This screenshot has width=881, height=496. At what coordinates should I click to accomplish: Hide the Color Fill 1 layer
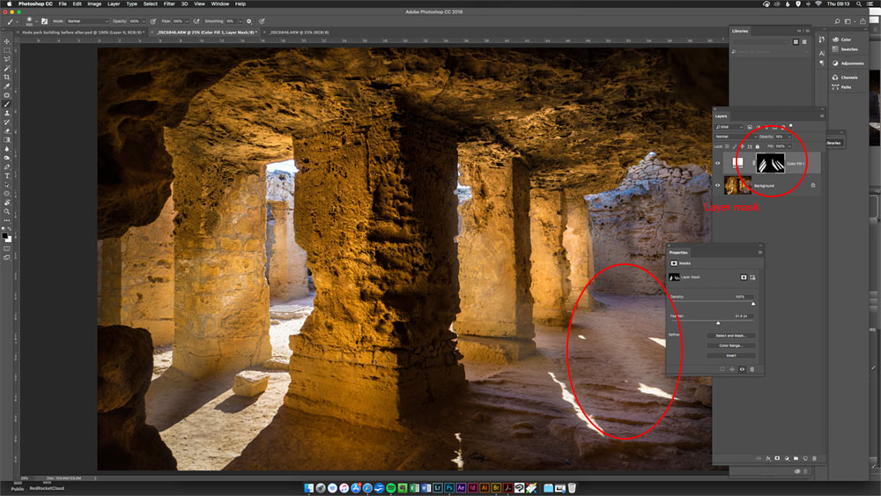[x=717, y=164]
